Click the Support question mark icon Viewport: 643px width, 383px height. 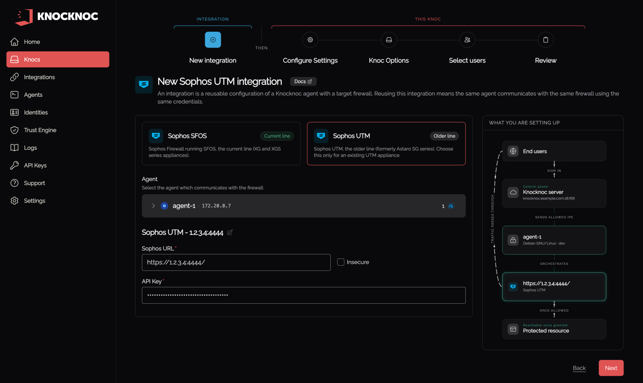click(15, 183)
